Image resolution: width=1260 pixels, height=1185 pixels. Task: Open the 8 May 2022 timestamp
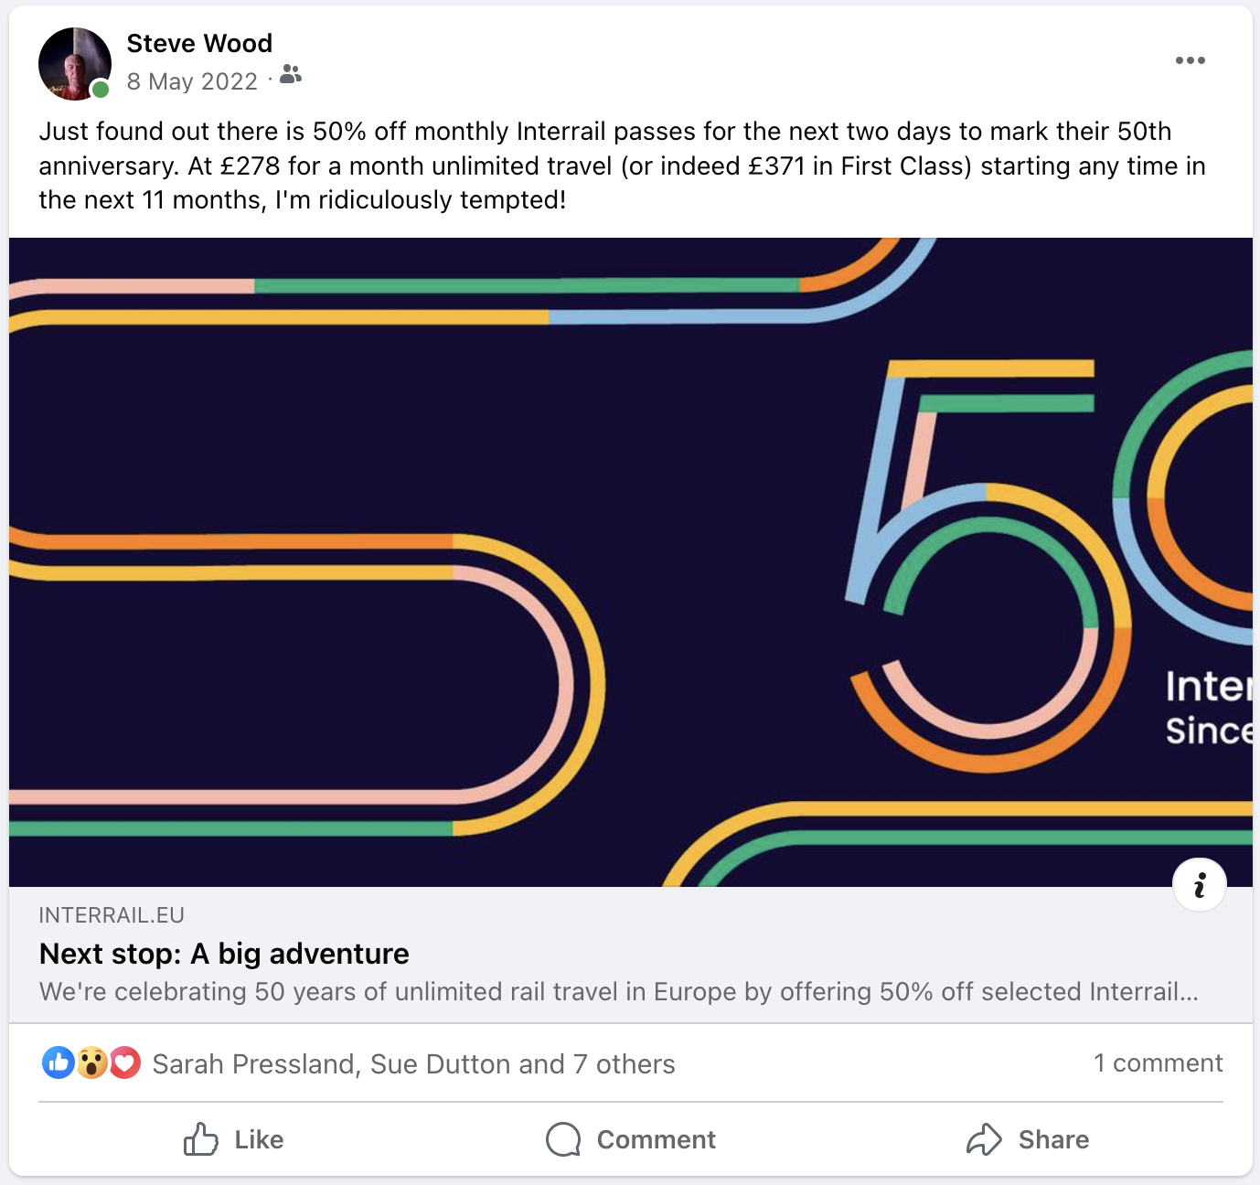pyautogui.click(x=192, y=81)
